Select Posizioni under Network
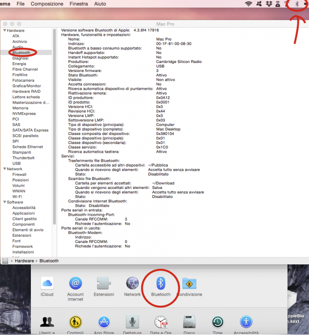309x335 pixels. coord(21,180)
